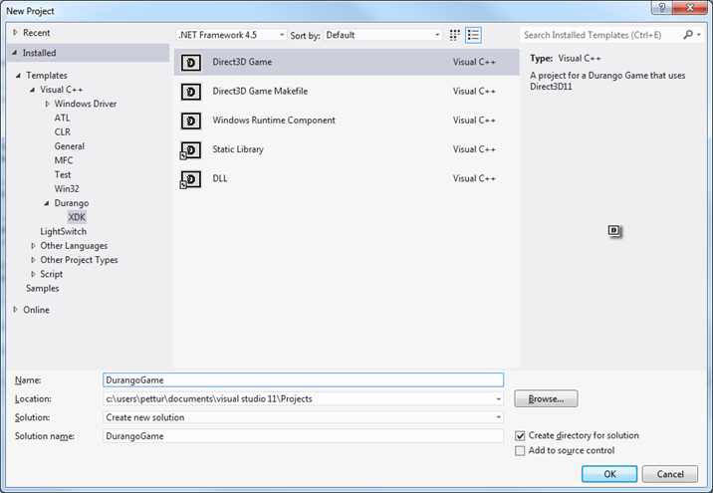Collapse the Templates tree node
This screenshot has height=493, width=713.
point(18,76)
